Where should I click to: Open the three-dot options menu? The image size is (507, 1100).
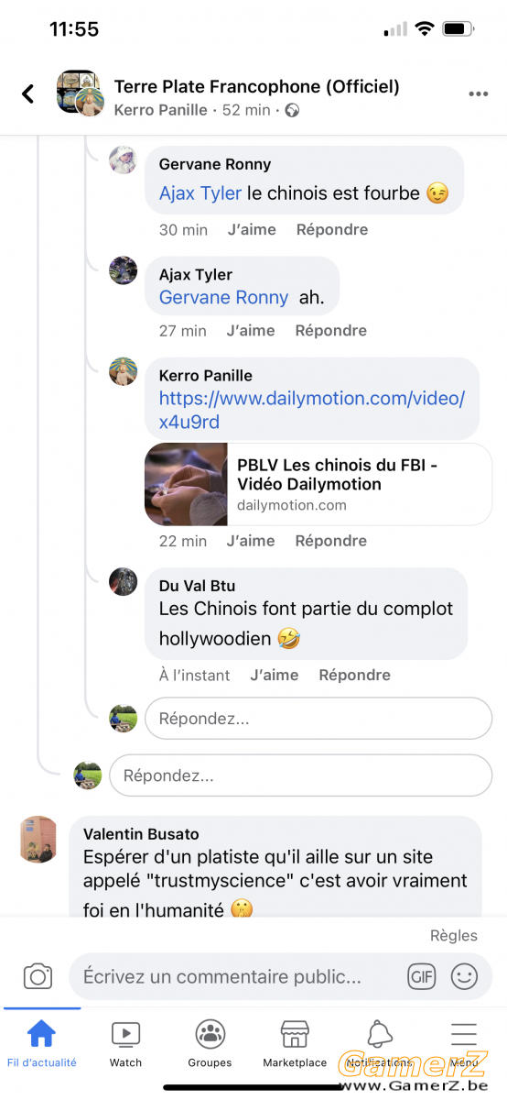pyautogui.click(x=478, y=93)
